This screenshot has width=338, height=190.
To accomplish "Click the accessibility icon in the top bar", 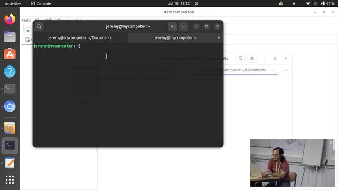I will pyautogui.click(x=294, y=4).
